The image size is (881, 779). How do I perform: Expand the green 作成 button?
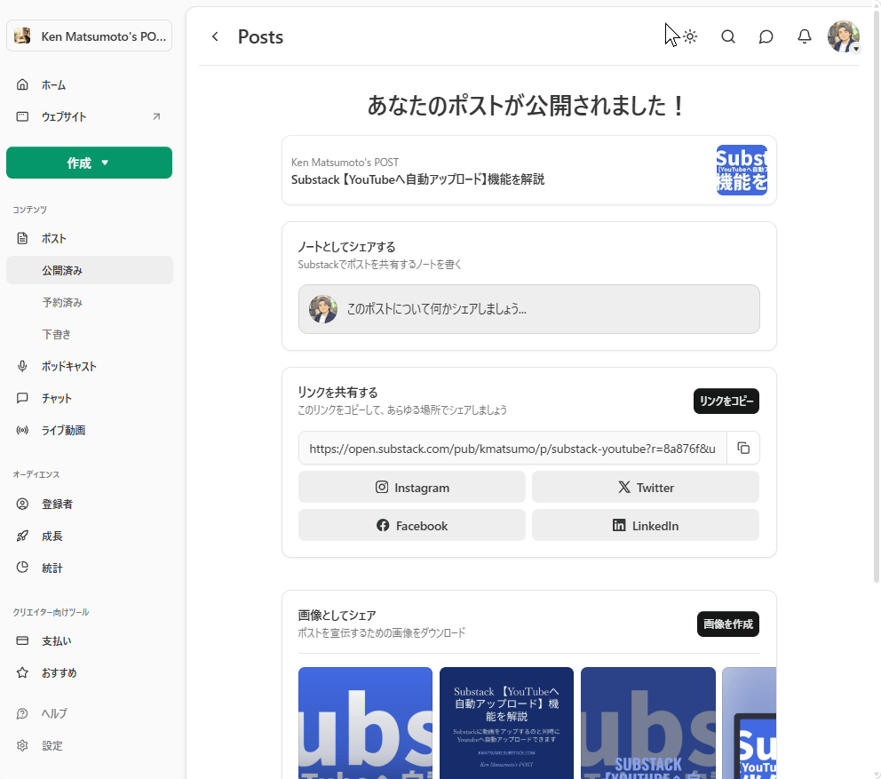90,163
